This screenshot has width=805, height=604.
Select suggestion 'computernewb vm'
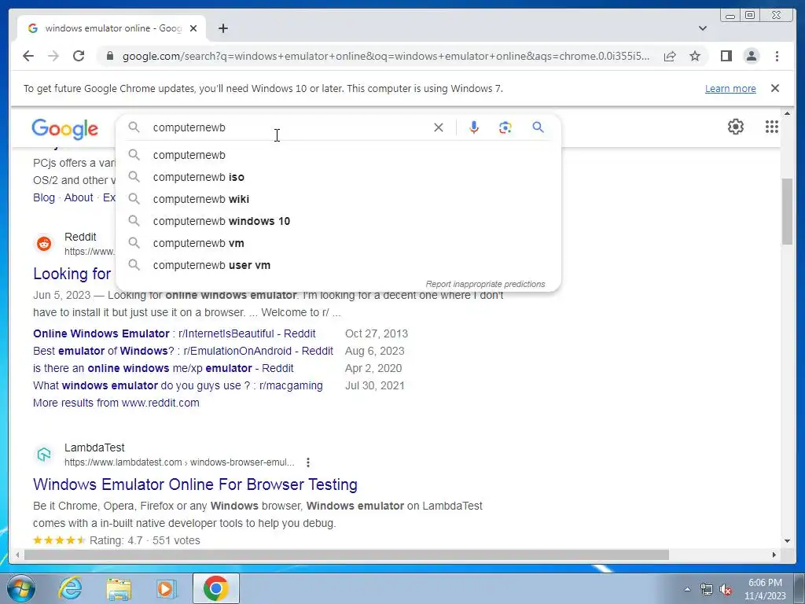point(338,244)
